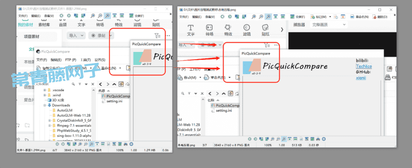Click 重命名(N) in right window's top toolbar
The image size is (412, 168).
(360, 16)
